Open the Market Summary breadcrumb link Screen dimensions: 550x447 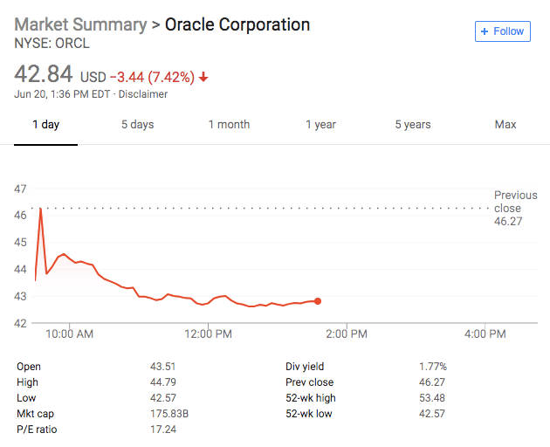(79, 24)
